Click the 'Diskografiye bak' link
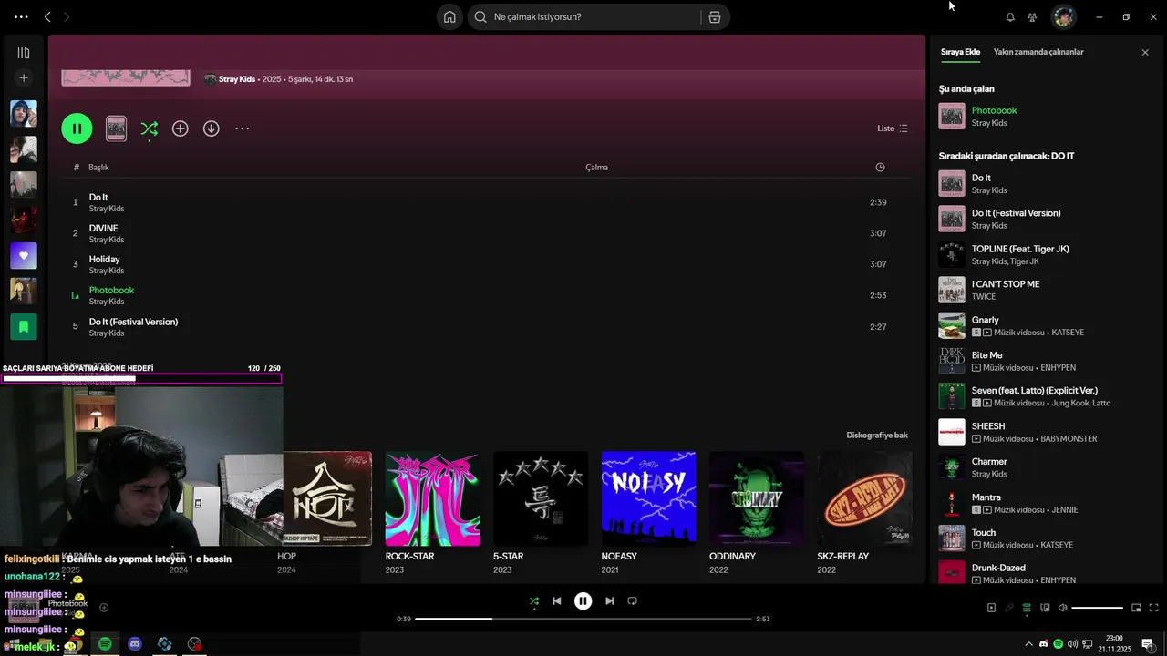 877,435
